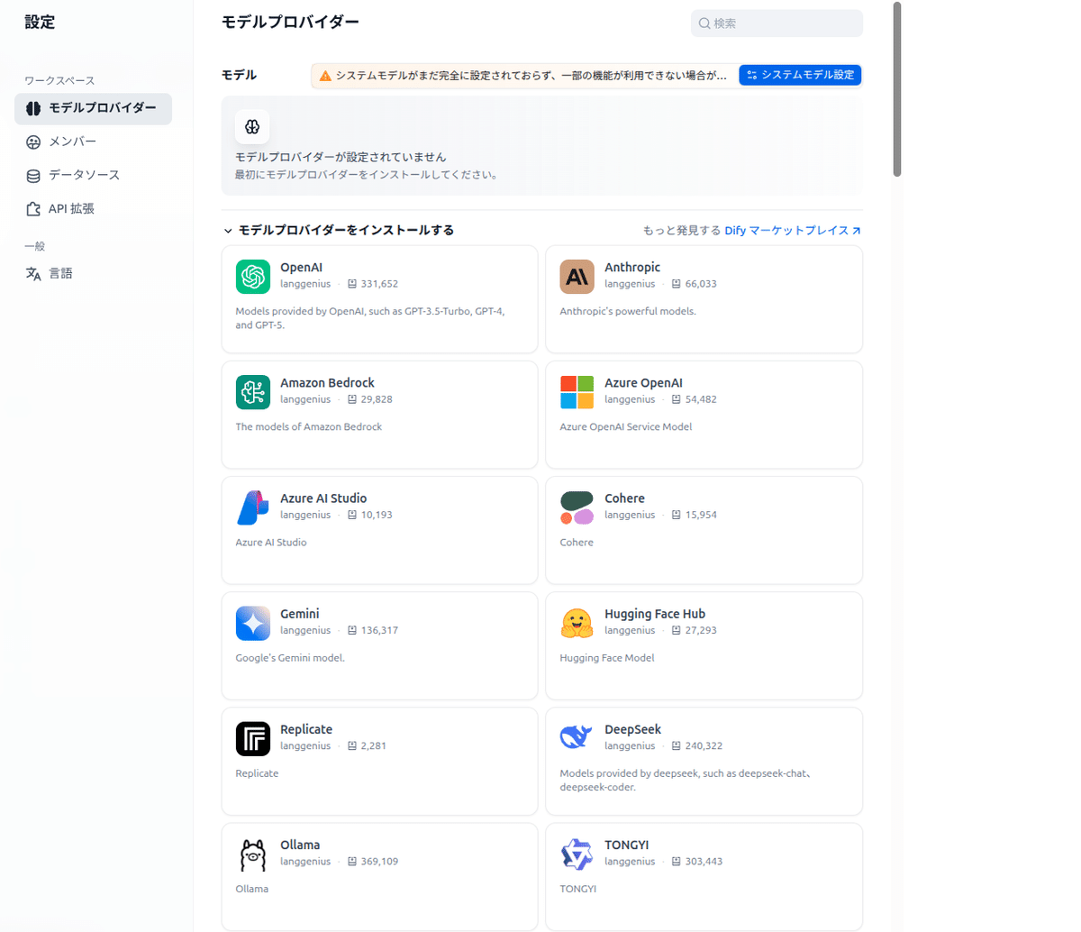Viewport: 1081px width, 932px height.
Task: Select the Cohere provider icon
Action: point(577,507)
